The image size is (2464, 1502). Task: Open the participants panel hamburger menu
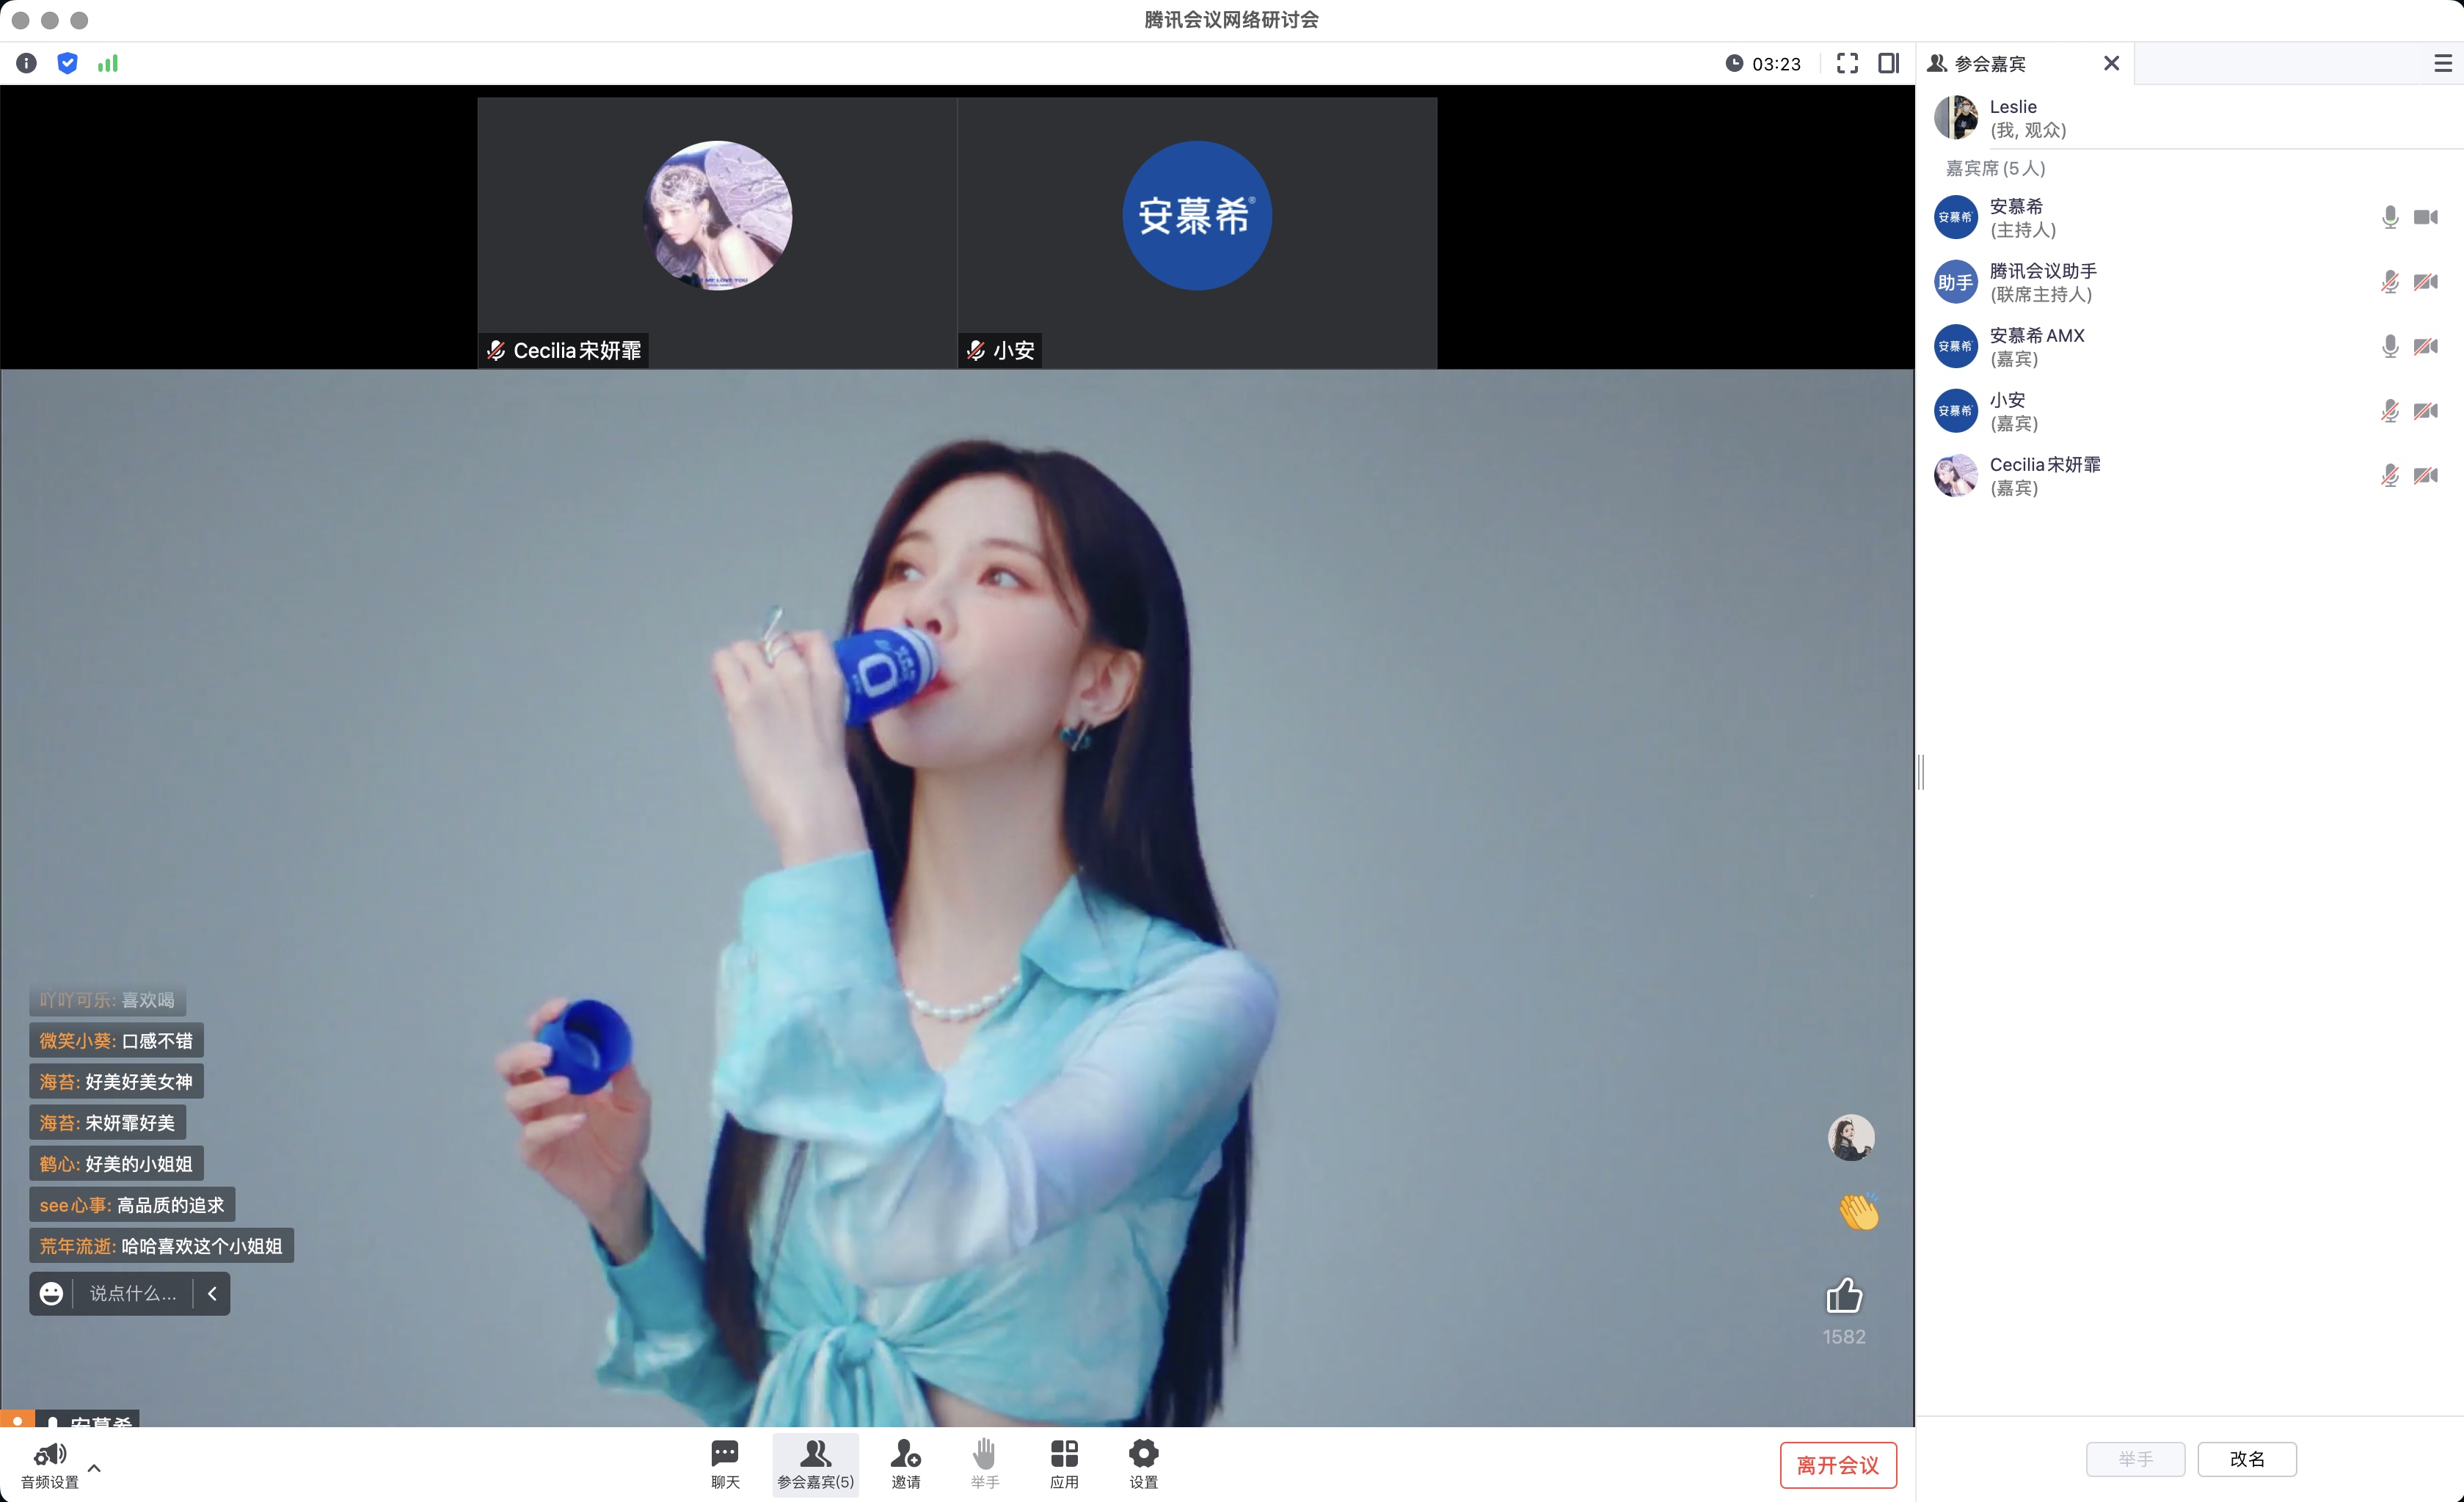[2442, 63]
